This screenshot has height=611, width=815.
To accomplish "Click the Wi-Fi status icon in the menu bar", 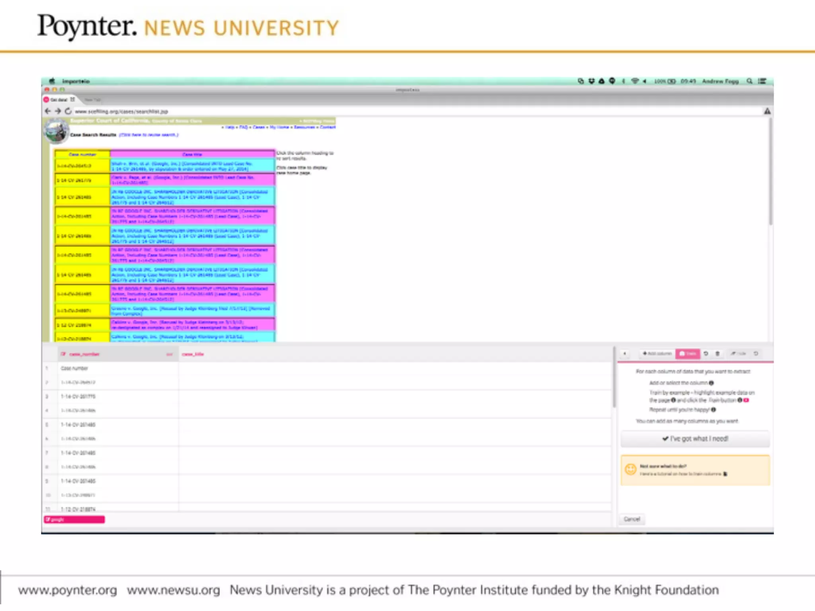I will (x=635, y=81).
